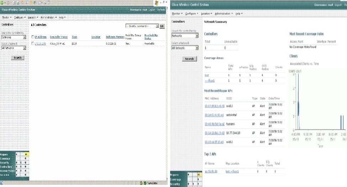Tick the checkbox for the Reachable controller row

click(x=33, y=43)
